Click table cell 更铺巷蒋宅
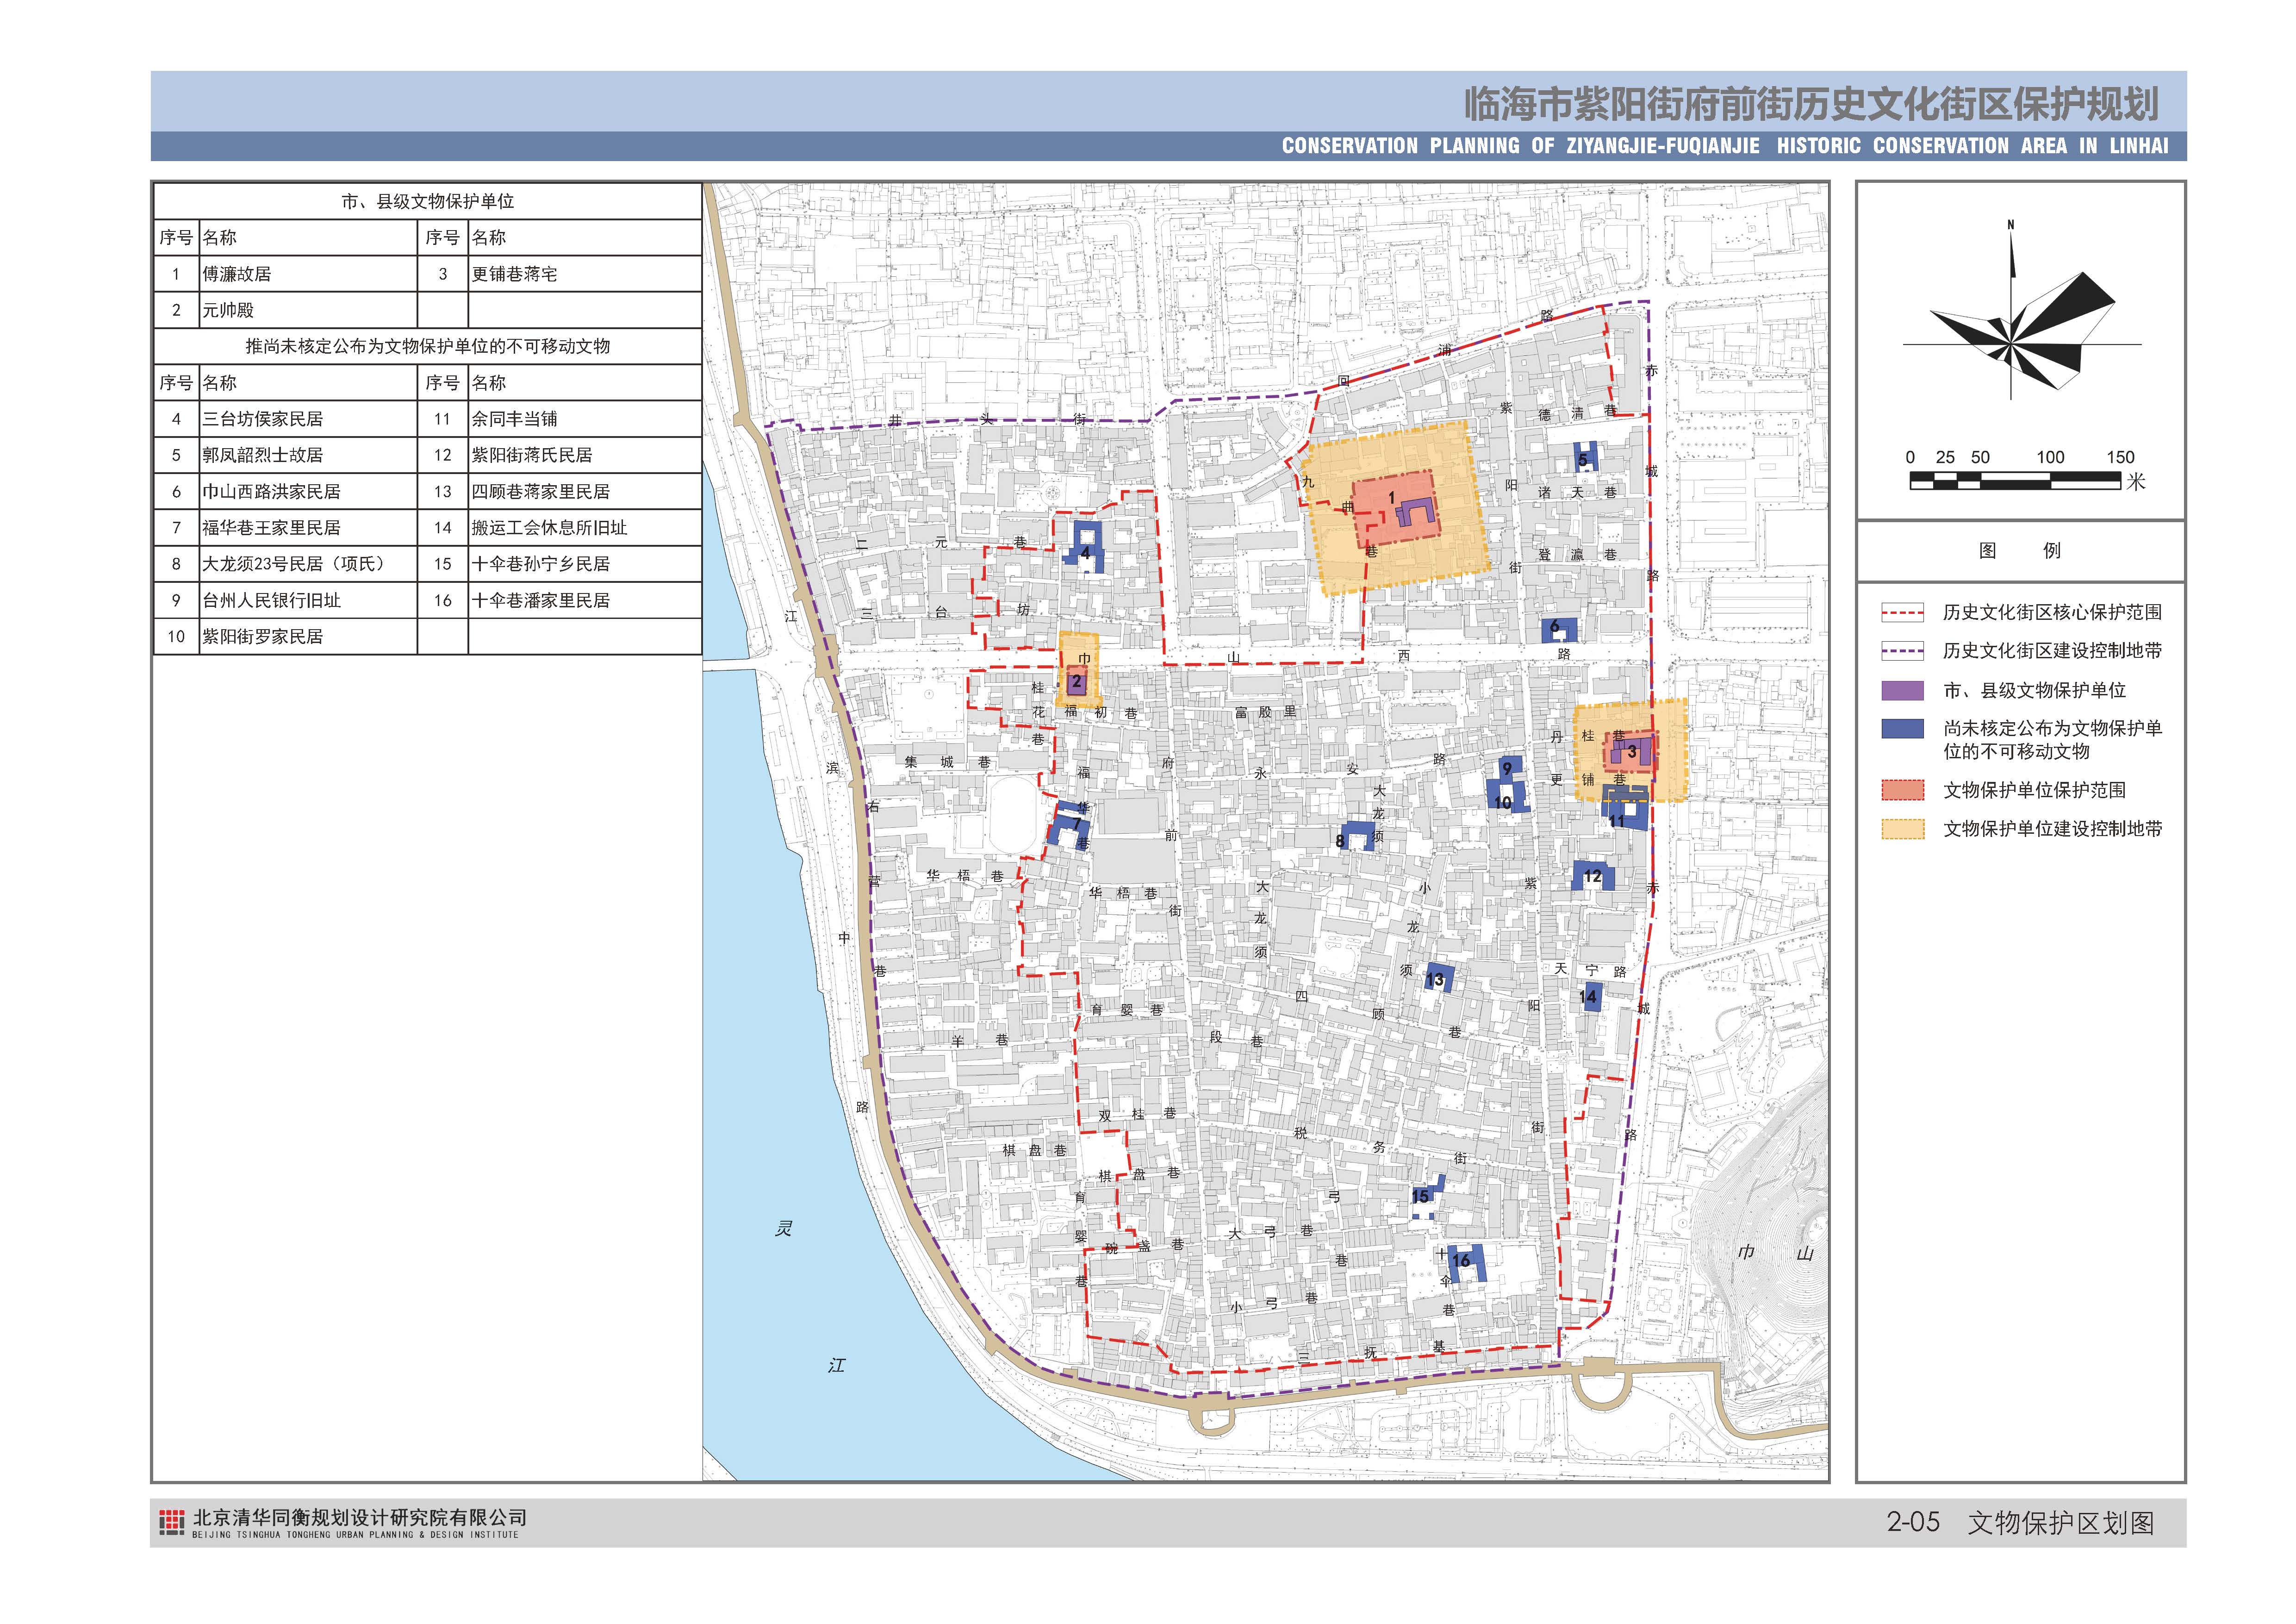The height and width of the screenshot is (1624, 2296). [x=515, y=274]
